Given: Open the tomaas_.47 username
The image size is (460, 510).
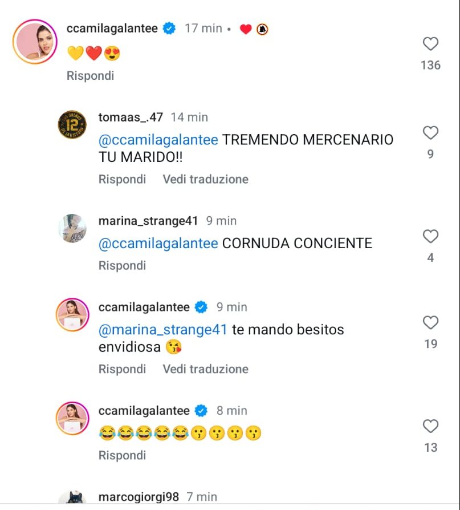Looking at the screenshot, I should [x=131, y=117].
